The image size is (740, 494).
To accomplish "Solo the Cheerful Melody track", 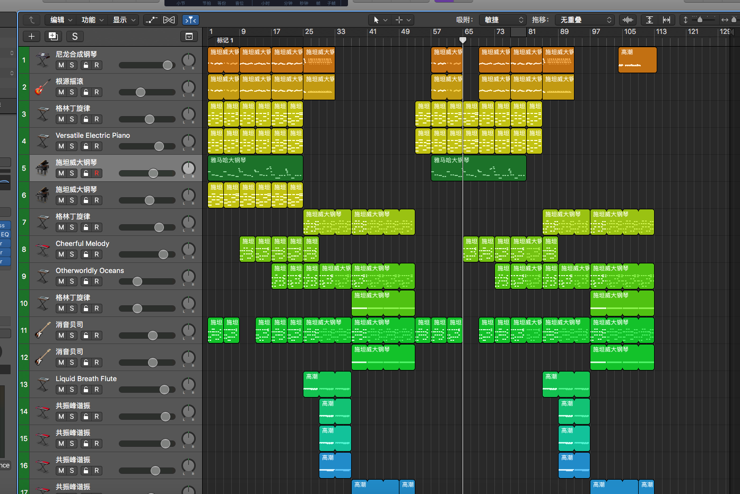I will click(x=72, y=254).
